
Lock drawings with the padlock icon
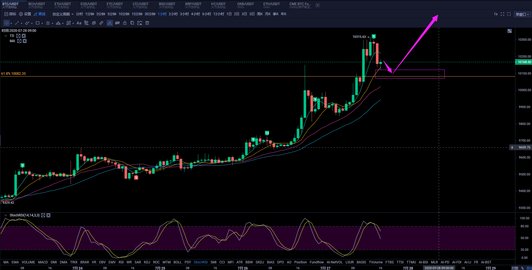click(x=125, y=23)
